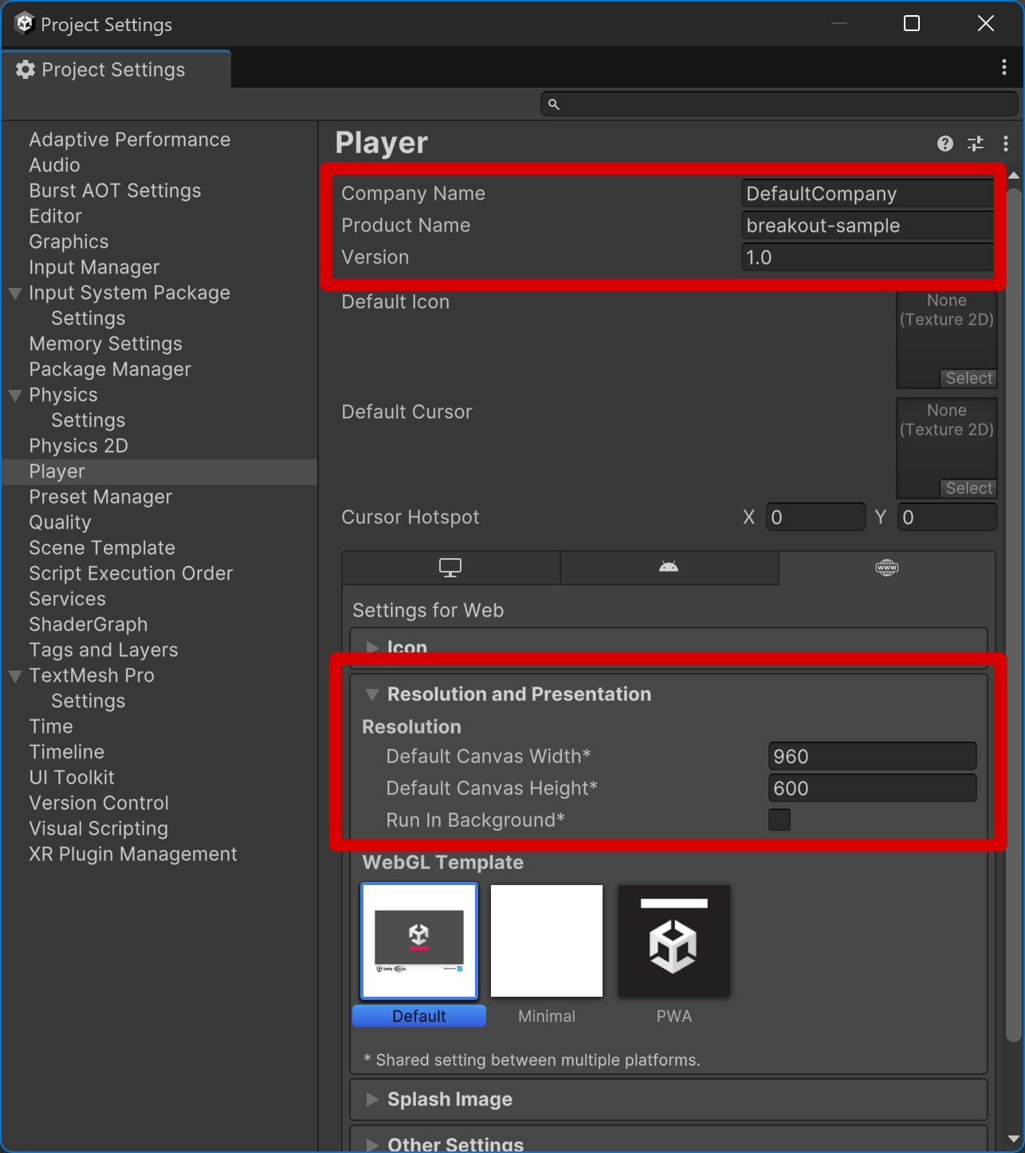Screen dimensions: 1025x1153
Task: Switch to the Android platform tab
Action: (669, 568)
